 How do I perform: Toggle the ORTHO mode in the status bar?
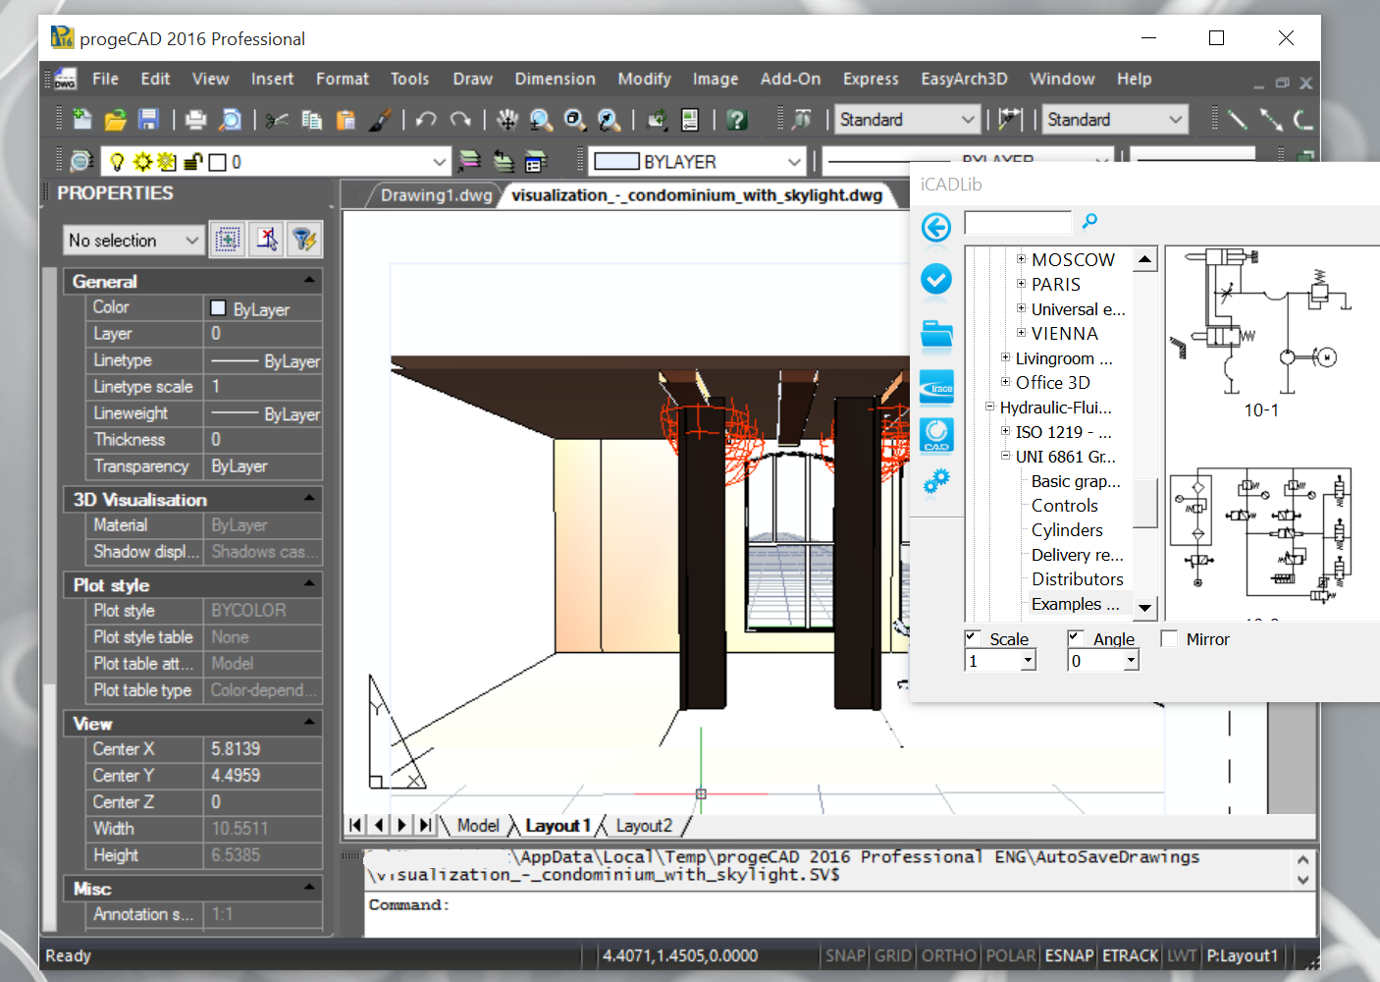pyautogui.click(x=948, y=955)
